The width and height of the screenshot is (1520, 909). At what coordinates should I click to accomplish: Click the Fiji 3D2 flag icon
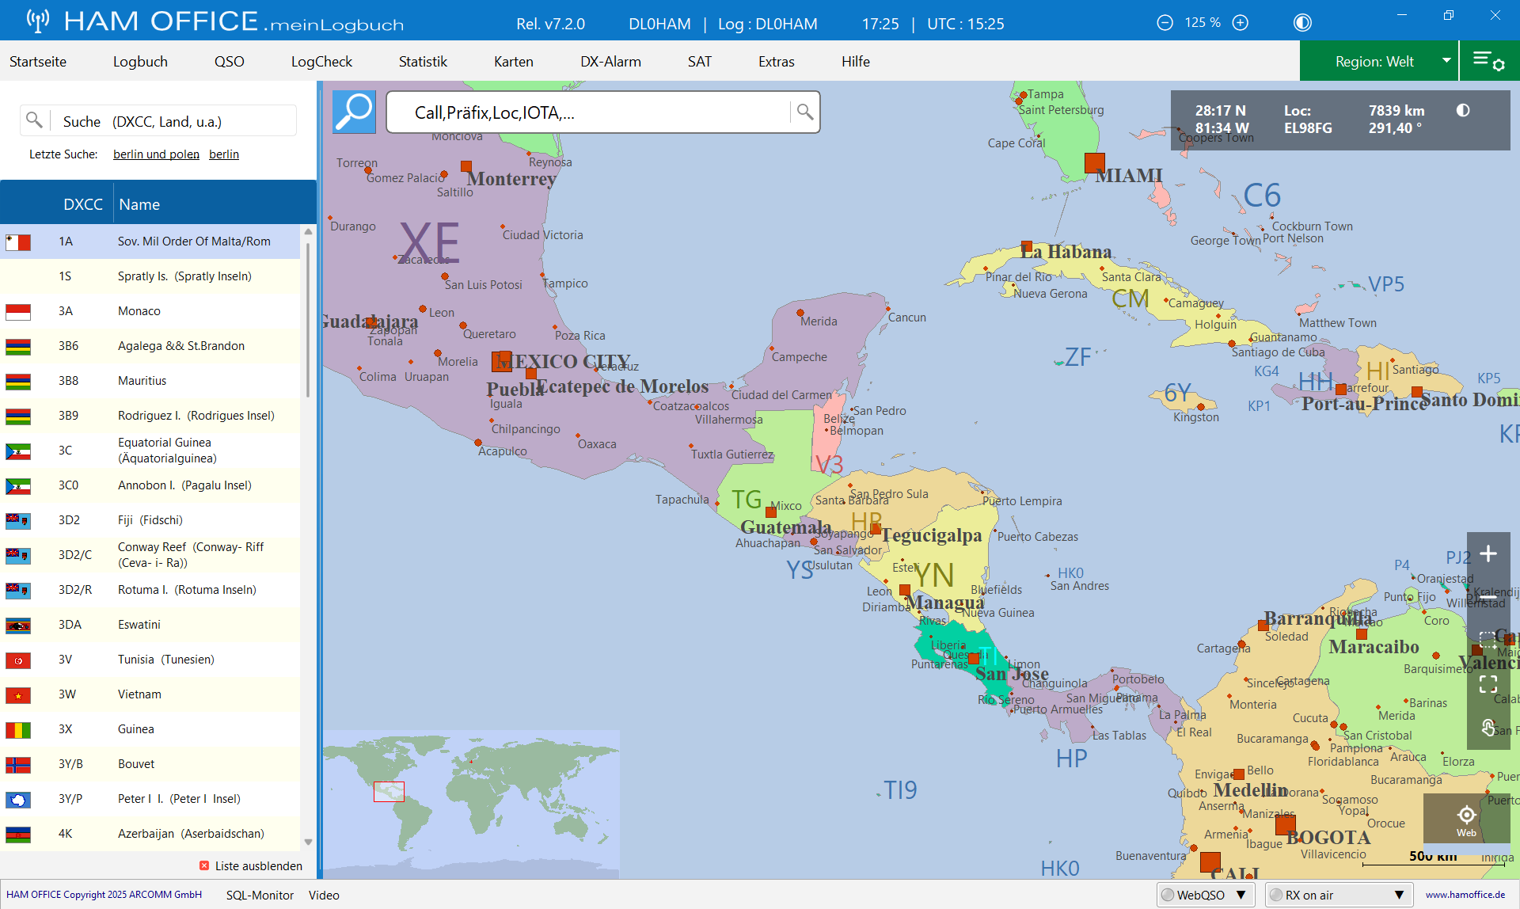(x=18, y=520)
